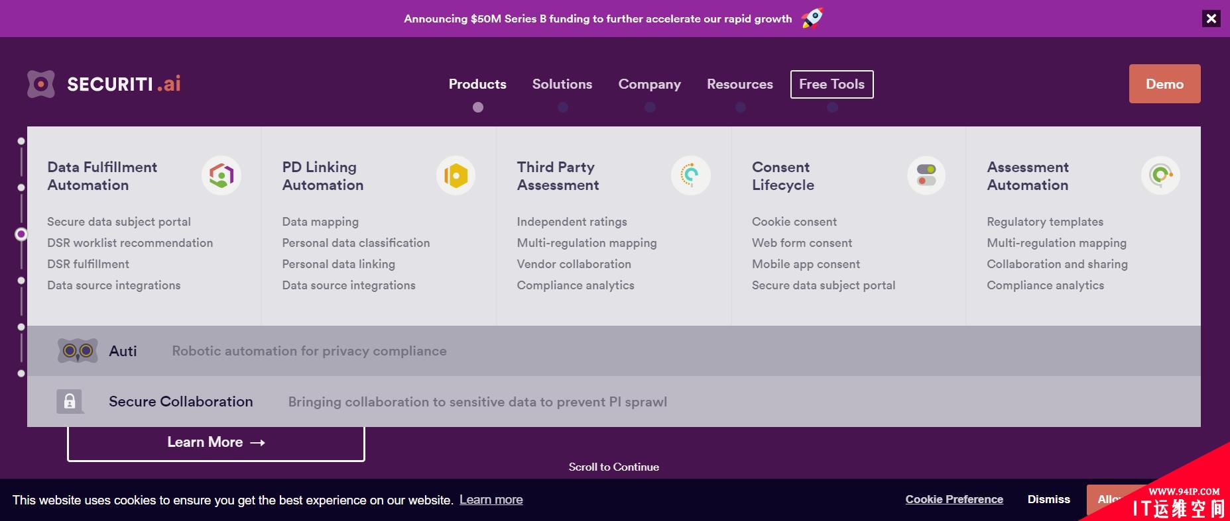Viewport: 1230px width, 521px height.
Task: Open Data Fulfillment Automation product heading
Action: [x=102, y=176]
